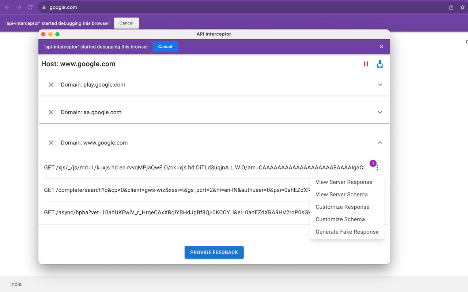Viewport: 468px width, 292px height.
Task: Click the Domain: play.google.com label
Action: click(x=93, y=85)
